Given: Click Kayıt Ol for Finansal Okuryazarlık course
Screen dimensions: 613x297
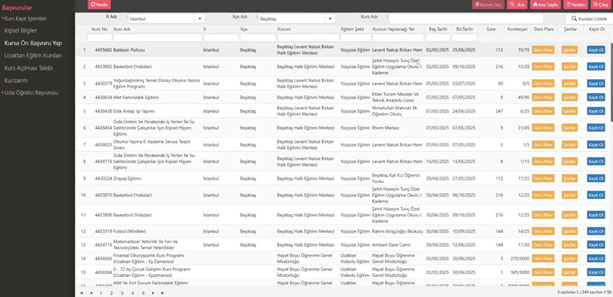Looking at the screenshot, I should [x=596, y=258].
